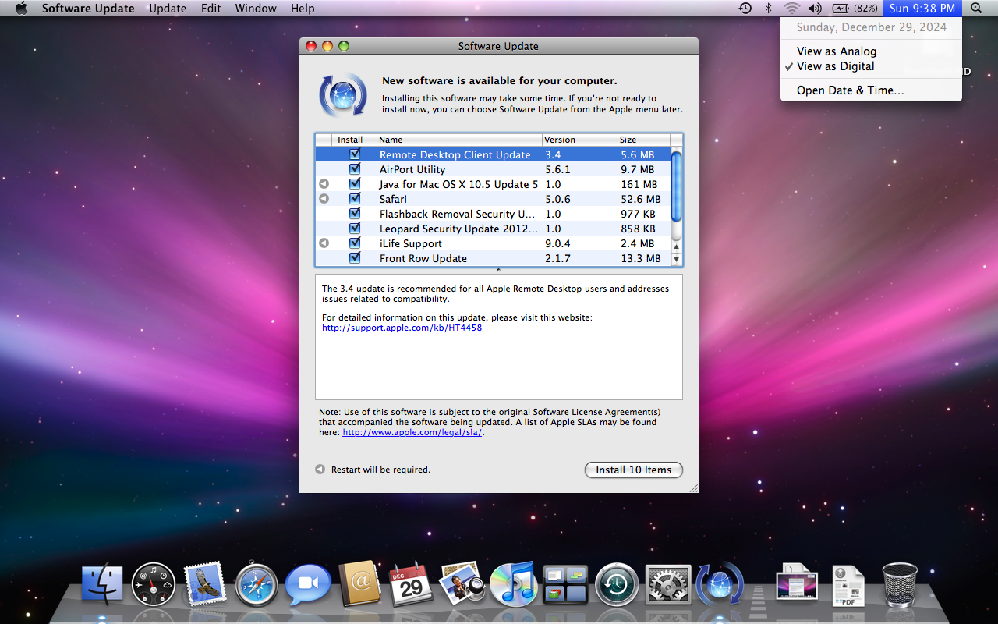Image resolution: width=998 pixels, height=624 pixels.
Task: Open Mail from the Dock
Action: tap(205, 584)
